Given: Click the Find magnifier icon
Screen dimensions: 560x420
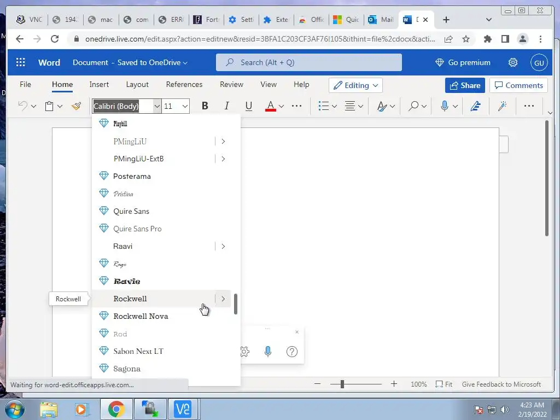Looking at the screenshot, I should click(413, 106).
